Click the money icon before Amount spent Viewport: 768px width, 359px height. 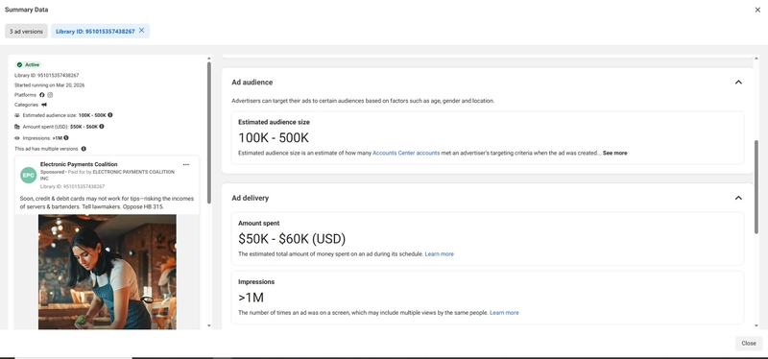pyautogui.click(x=17, y=127)
